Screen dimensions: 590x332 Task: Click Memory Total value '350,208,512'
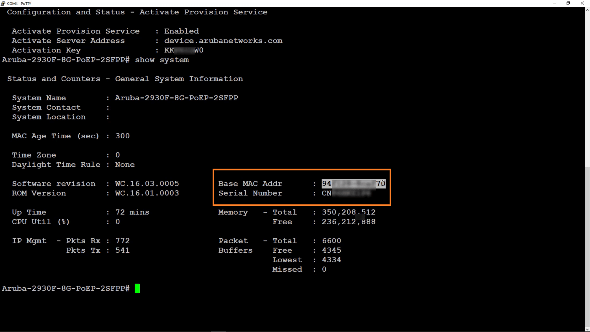click(x=348, y=212)
